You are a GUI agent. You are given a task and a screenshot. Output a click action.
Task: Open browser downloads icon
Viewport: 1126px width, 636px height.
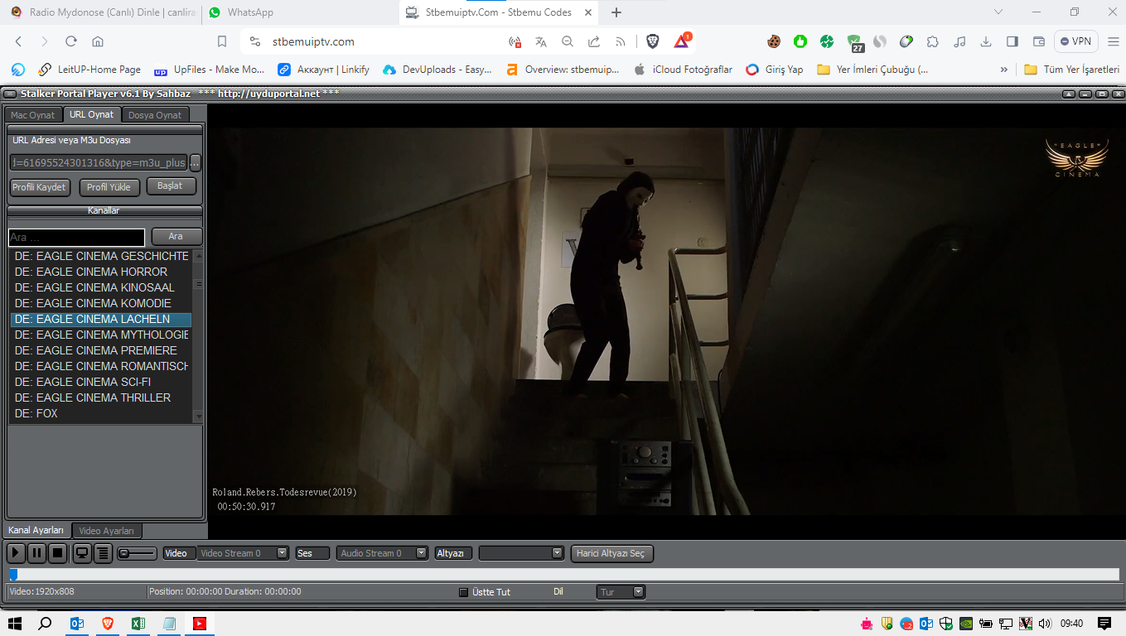986,41
